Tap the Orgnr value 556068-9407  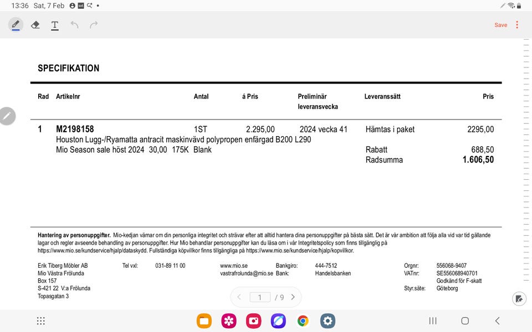(x=452, y=266)
